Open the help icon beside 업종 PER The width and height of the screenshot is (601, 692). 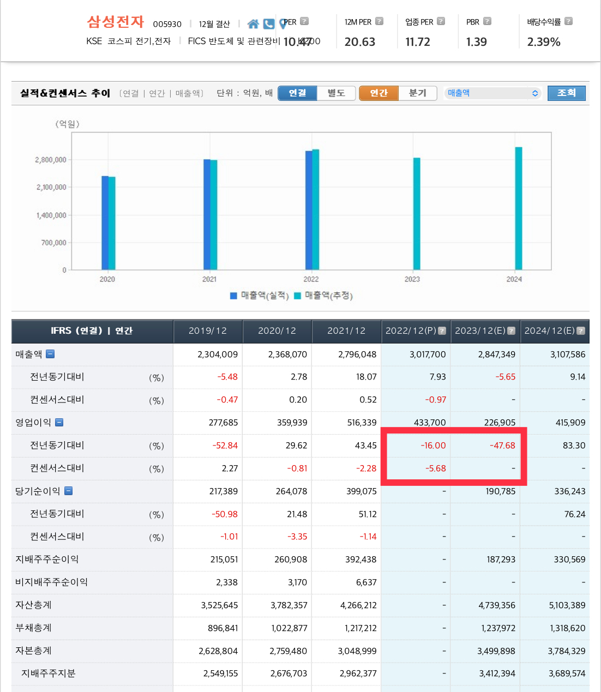coord(441,21)
